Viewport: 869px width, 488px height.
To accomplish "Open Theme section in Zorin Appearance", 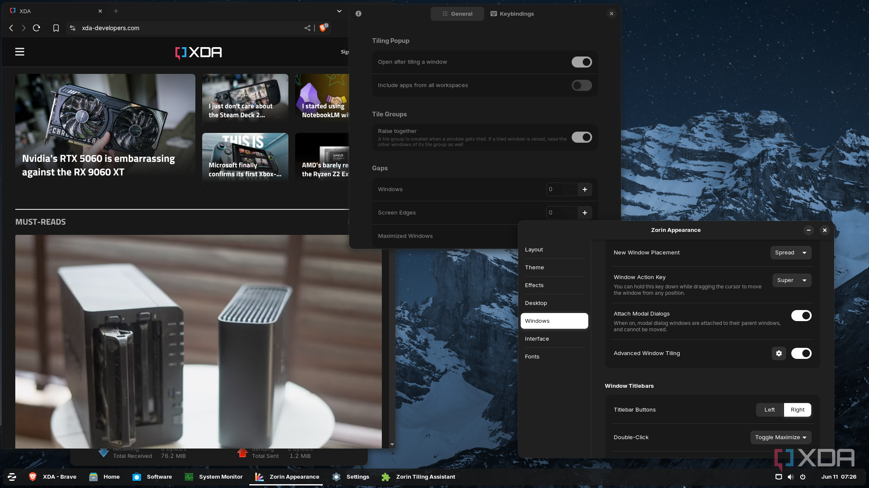I will (554, 268).
